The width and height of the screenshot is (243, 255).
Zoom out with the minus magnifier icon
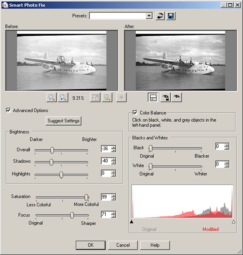coord(52,98)
